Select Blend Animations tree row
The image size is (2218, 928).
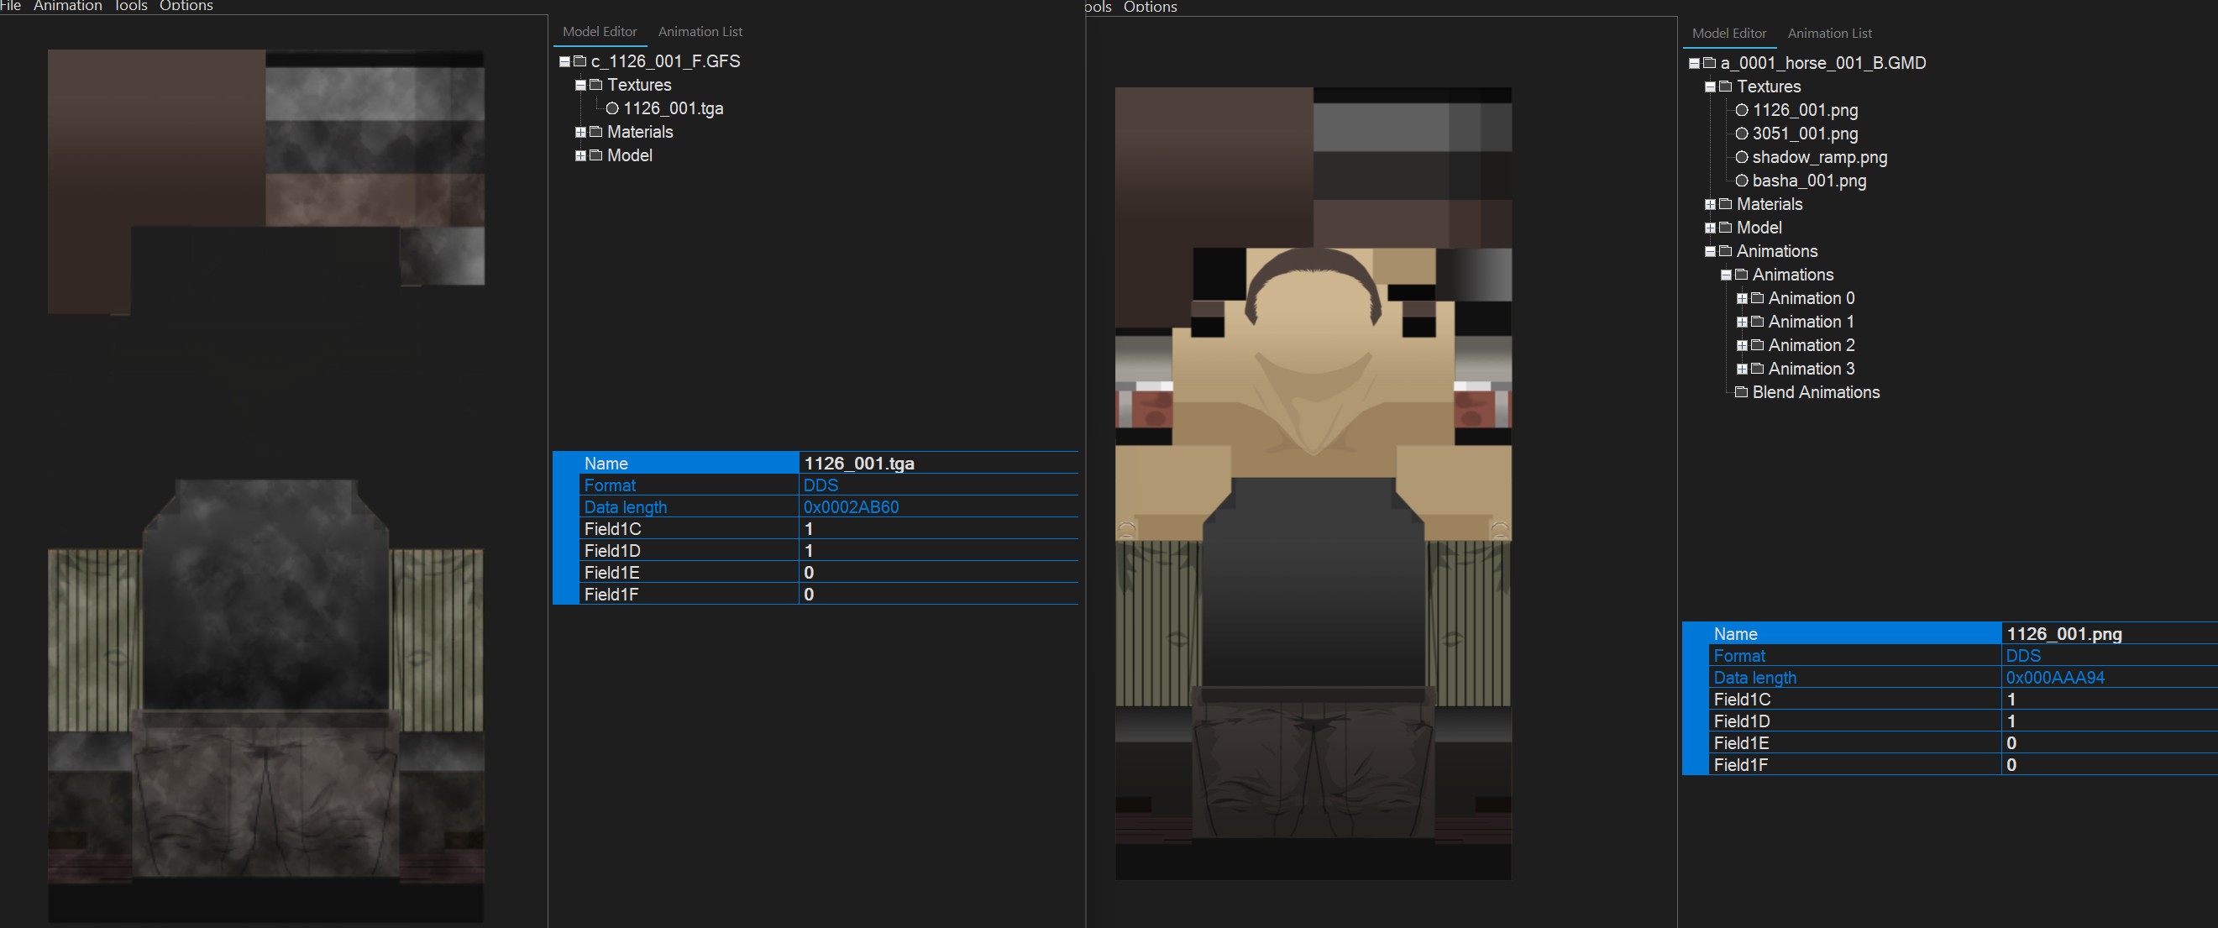(x=1816, y=392)
